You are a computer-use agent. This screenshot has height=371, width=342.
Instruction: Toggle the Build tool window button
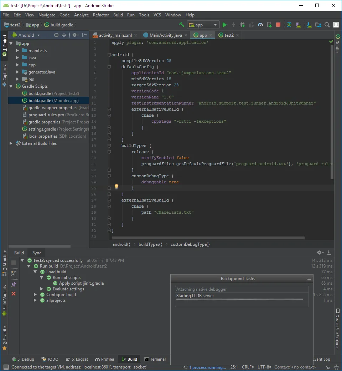coord(129,359)
